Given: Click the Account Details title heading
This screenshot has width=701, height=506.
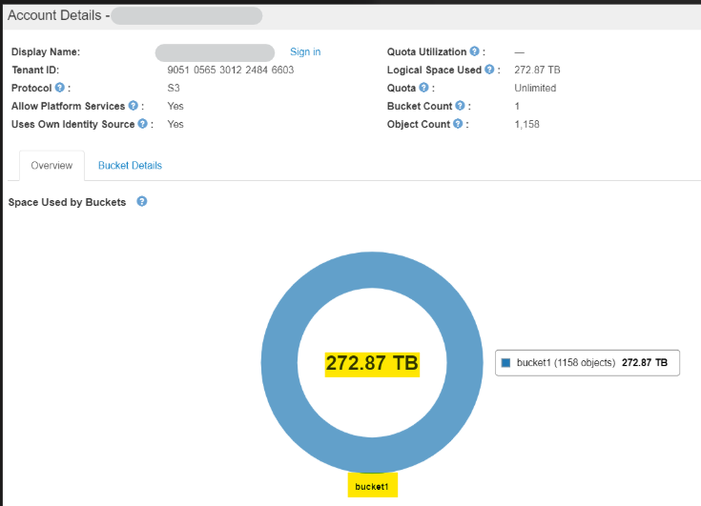Looking at the screenshot, I should (x=57, y=15).
